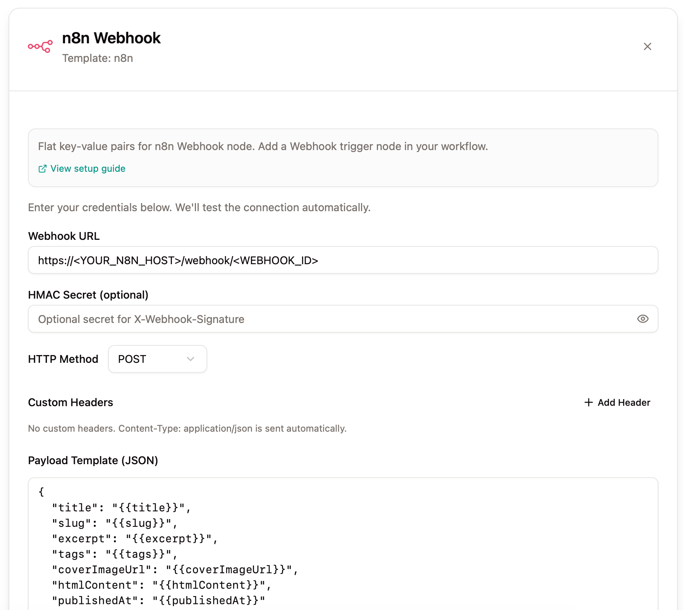Click the "Enter your credentials below" text
This screenshot has width=684, height=610.
point(199,208)
